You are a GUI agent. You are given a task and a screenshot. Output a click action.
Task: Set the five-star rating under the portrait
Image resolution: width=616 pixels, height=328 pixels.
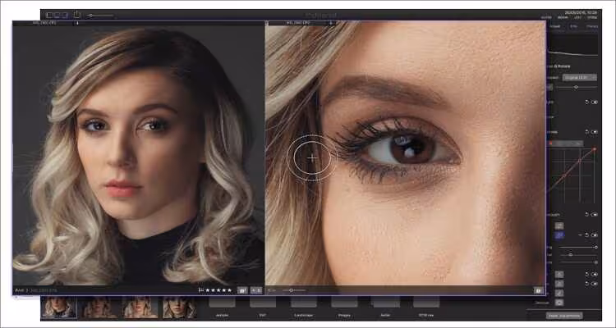218,290
